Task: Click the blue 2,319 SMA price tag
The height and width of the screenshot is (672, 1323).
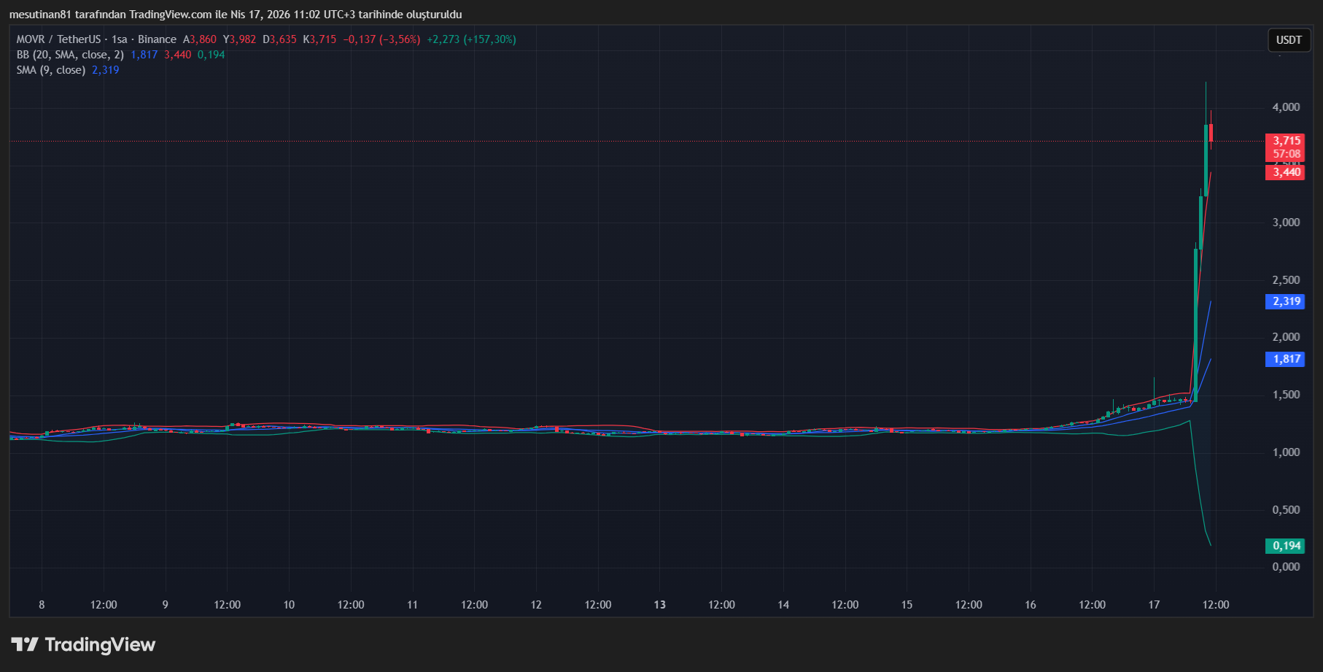Action: 1286,301
